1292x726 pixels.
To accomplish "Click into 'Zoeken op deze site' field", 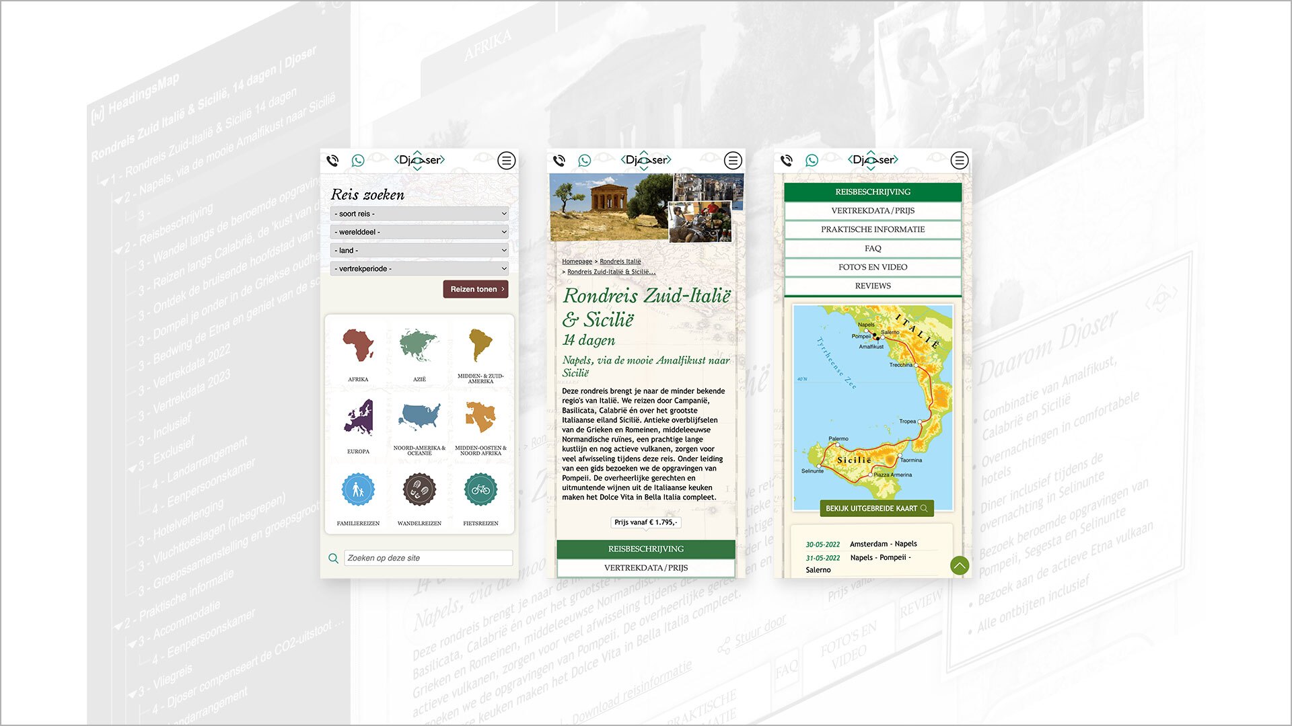I will click(429, 558).
